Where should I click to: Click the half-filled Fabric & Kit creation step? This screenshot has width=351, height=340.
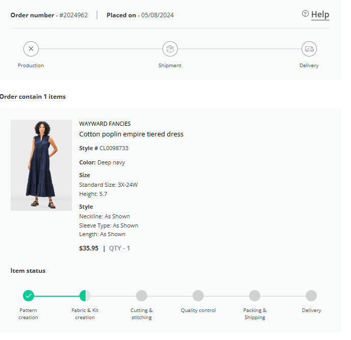(85, 296)
